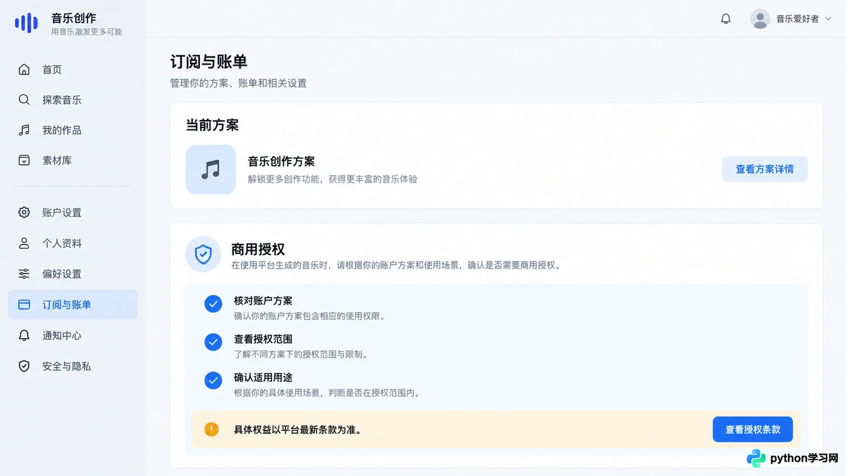Select 个人资料 in the sidebar
Screen dimensions: 846x476
73,243
